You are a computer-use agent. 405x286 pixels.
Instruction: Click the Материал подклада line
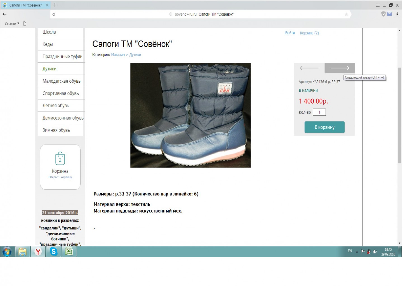point(138,211)
